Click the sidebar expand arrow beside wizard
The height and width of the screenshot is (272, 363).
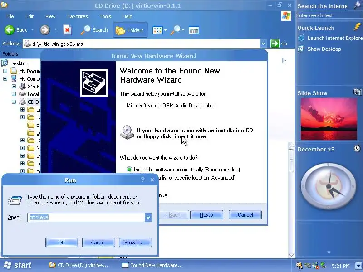coord(284,60)
